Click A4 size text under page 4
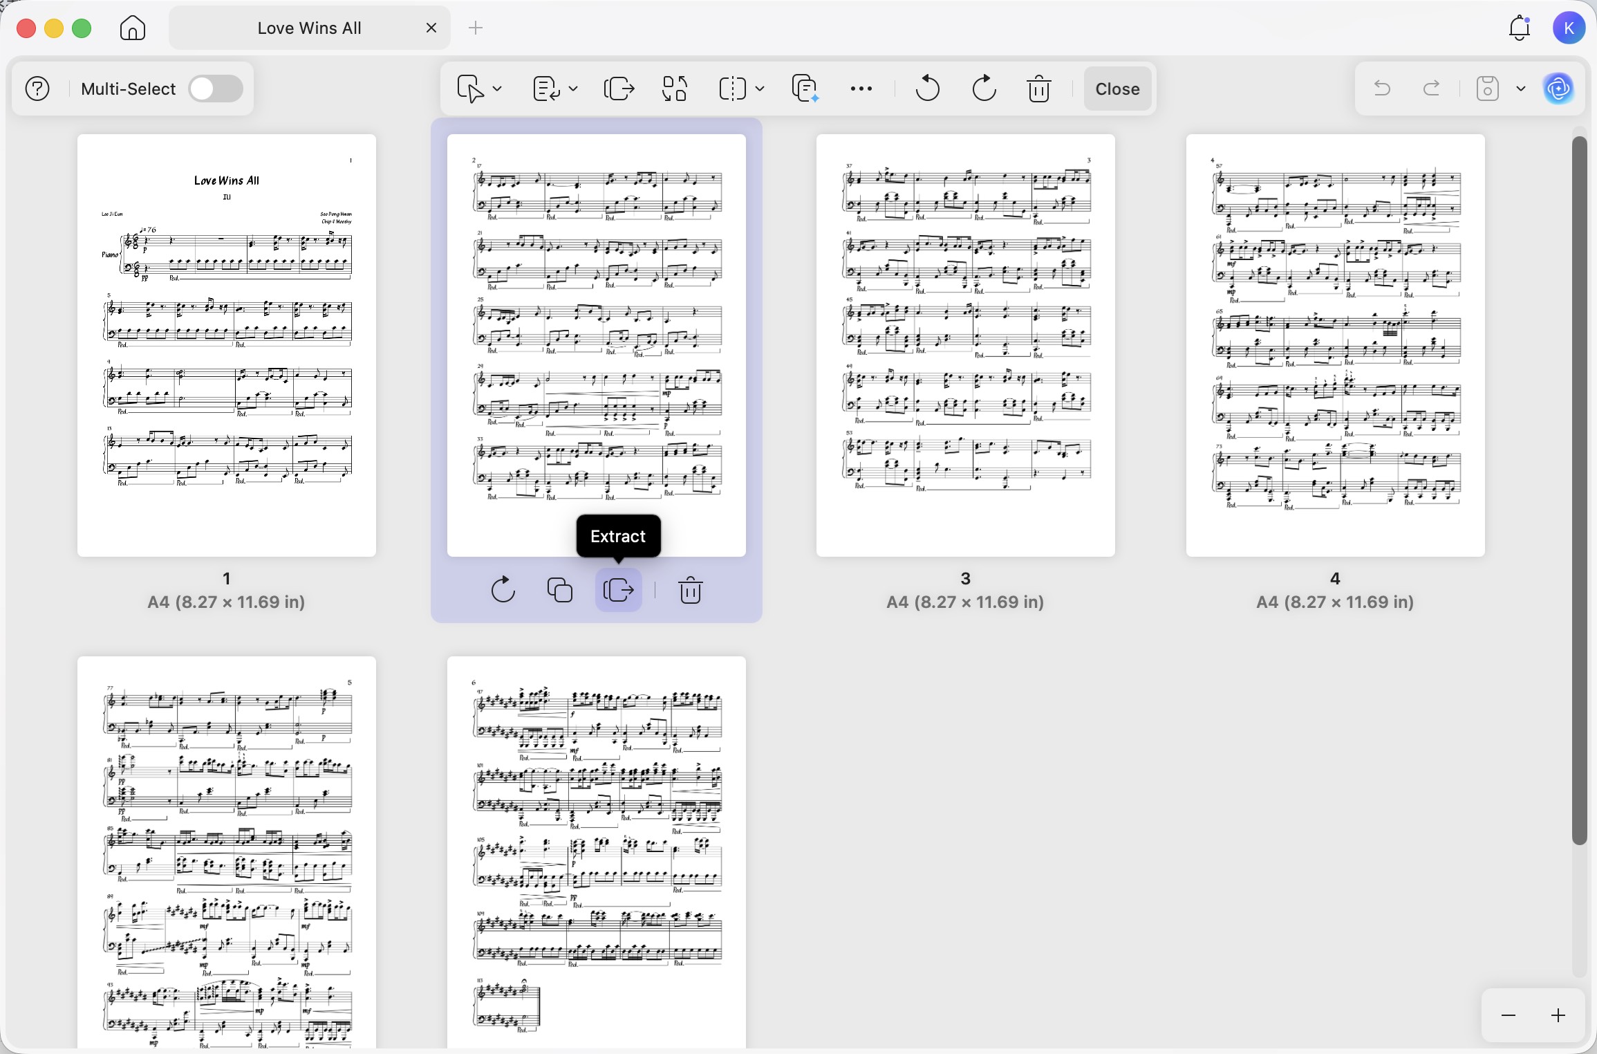 1335,602
